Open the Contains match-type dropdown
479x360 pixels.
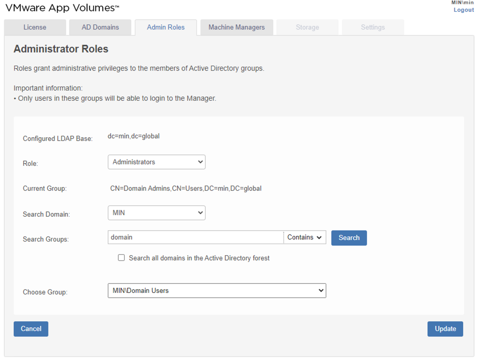[304, 238]
